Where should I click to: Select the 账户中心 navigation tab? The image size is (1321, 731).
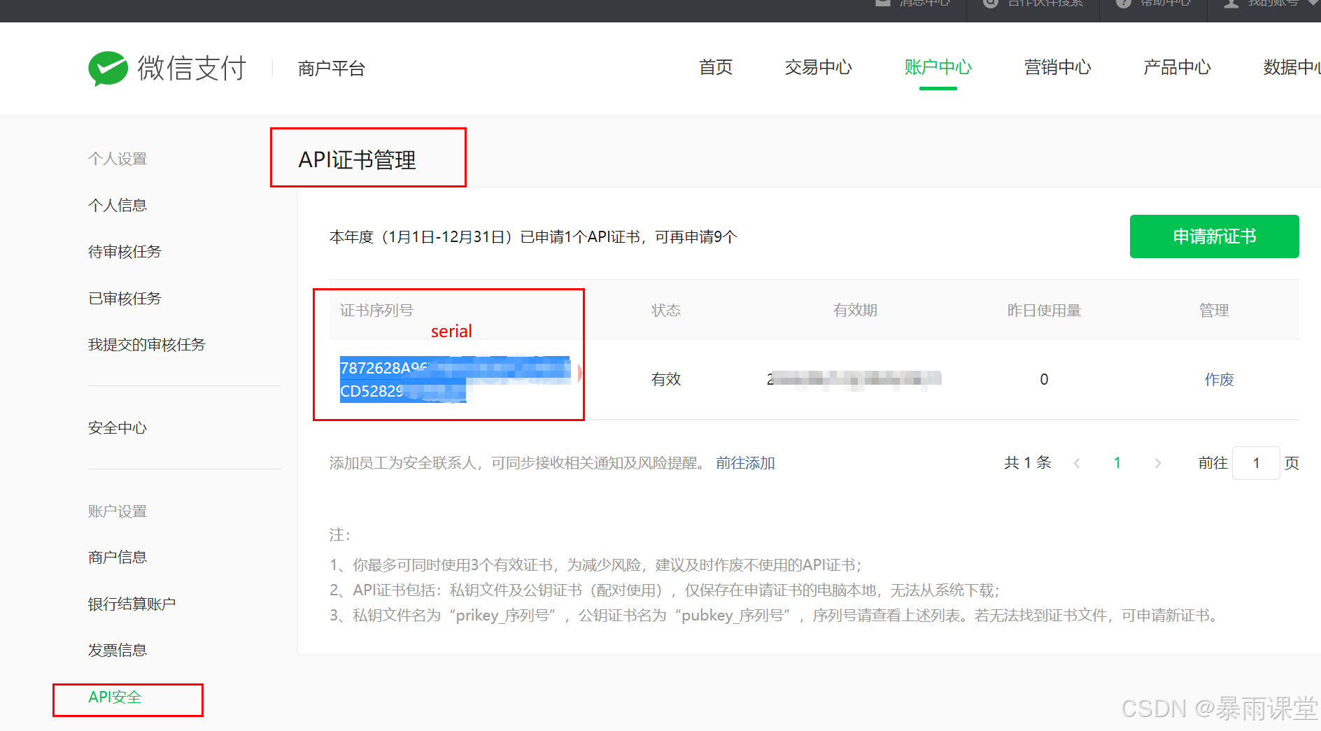[x=938, y=67]
